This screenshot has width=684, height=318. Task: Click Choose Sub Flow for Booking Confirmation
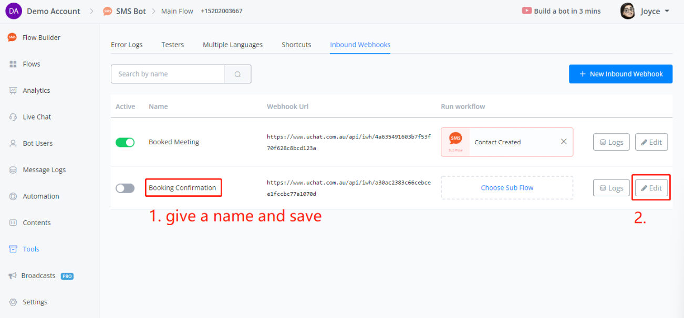point(507,188)
